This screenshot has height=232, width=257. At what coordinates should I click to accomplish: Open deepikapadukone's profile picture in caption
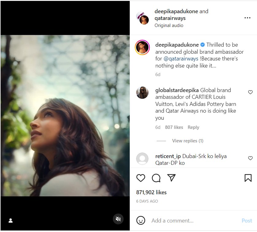click(142, 48)
